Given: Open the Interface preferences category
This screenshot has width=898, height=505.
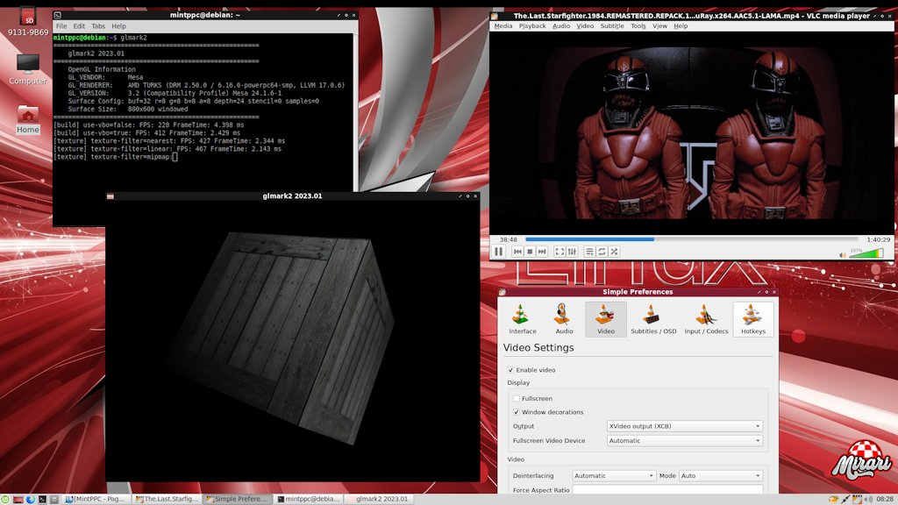Looking at the screenshot, I should pos(523,319).
